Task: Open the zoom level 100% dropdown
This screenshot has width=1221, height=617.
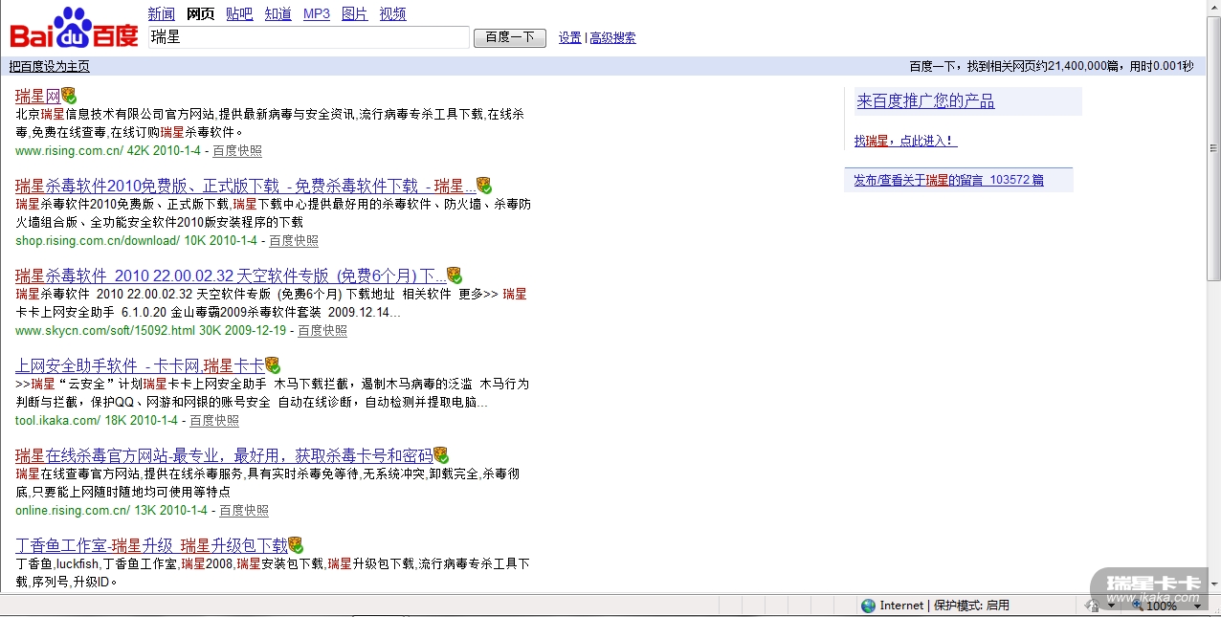Action: pos(1197,606)
